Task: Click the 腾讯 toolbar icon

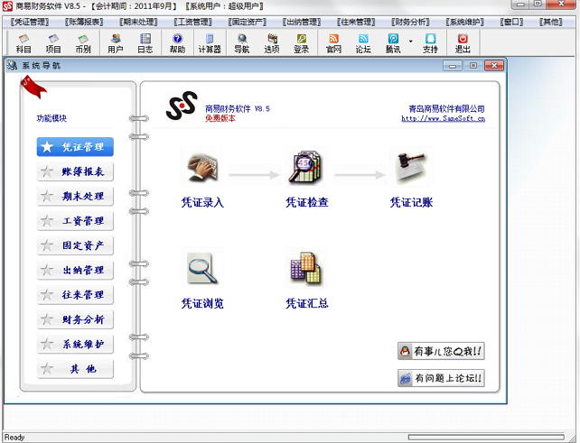Action: (x=393, y=43)
